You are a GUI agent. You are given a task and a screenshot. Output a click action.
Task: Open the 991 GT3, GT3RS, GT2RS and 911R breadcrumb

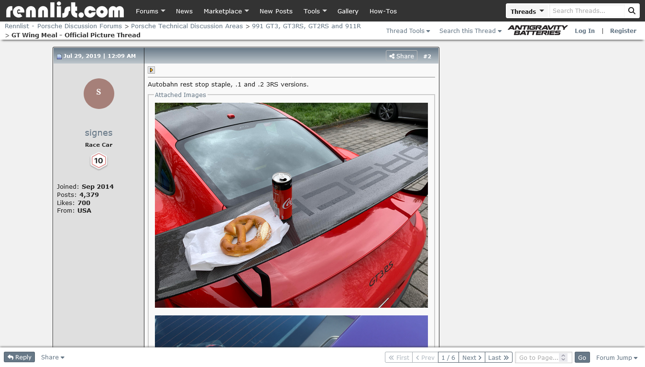click(306, 26)
